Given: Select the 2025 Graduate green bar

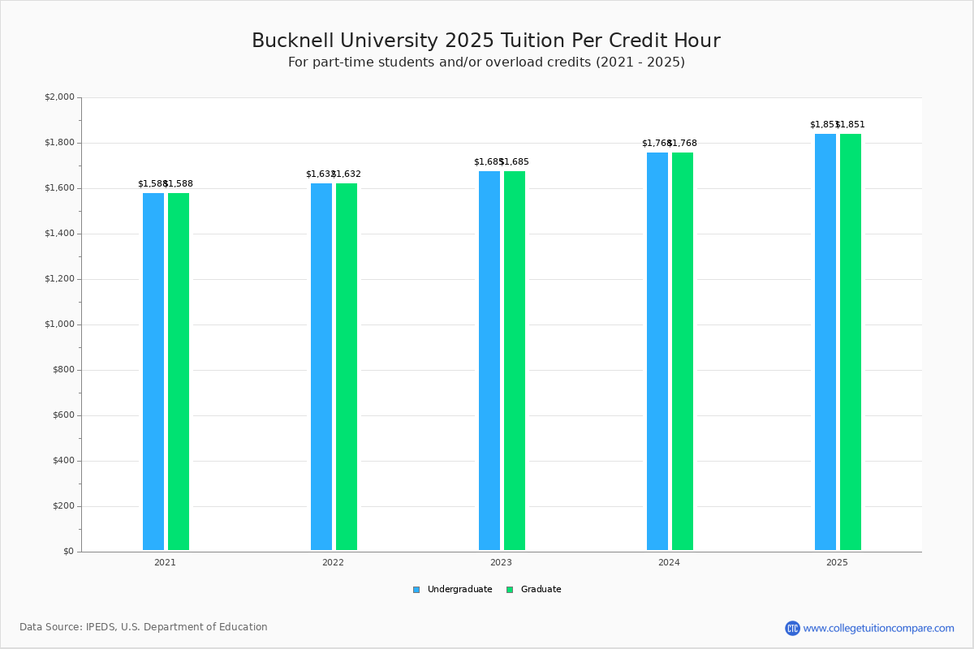Looking at the screenshot, I should pos(851,342).
